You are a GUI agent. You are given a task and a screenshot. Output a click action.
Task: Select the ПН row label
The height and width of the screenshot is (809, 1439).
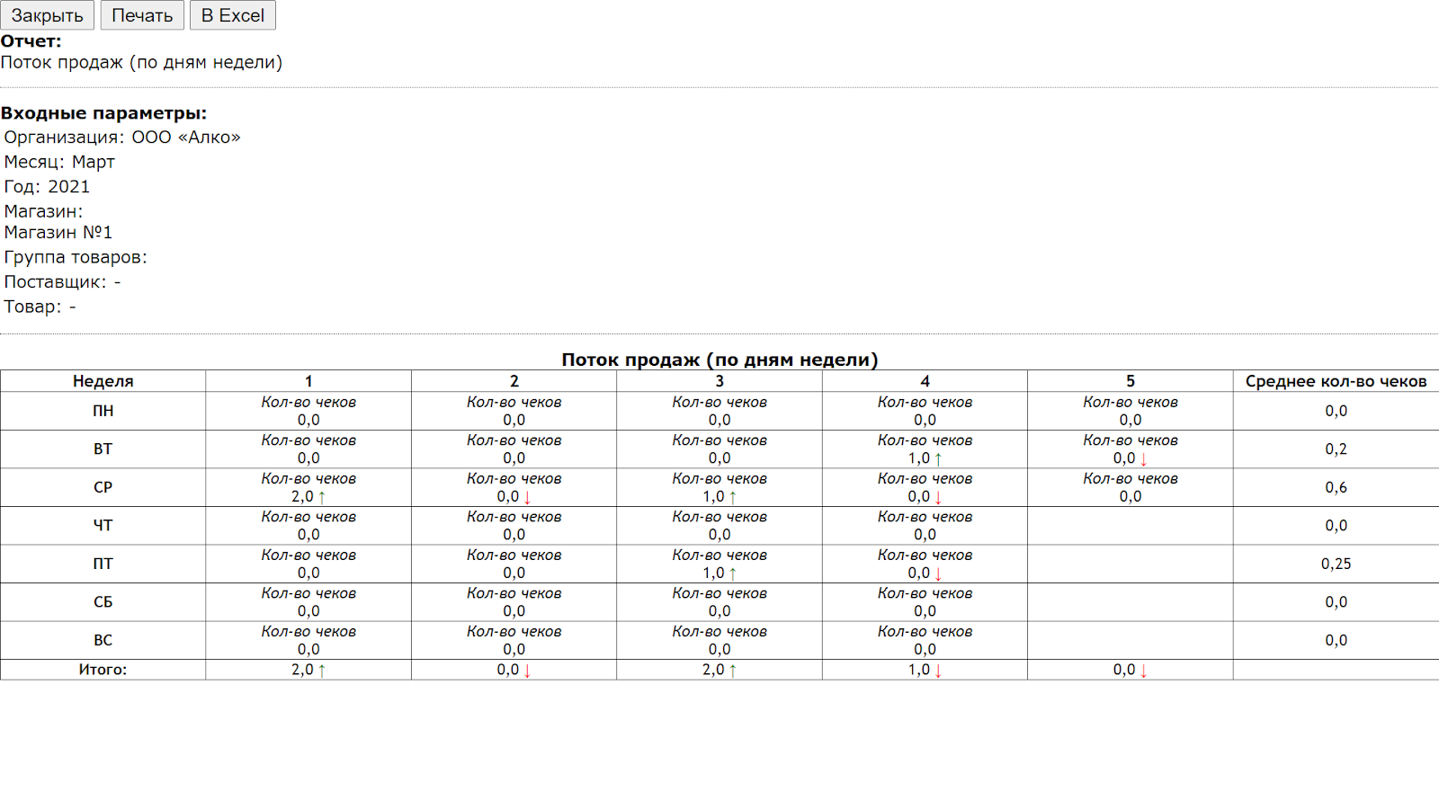coord(103,411)
